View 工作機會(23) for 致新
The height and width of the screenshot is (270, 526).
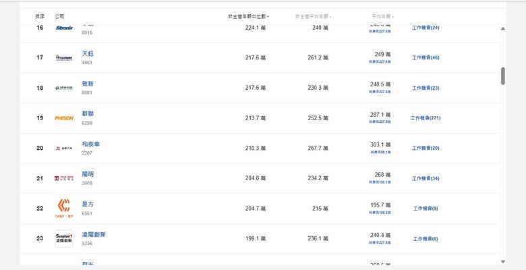(426, 88)
